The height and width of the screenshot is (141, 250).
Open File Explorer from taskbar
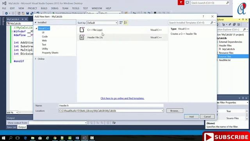pos(33,138)
